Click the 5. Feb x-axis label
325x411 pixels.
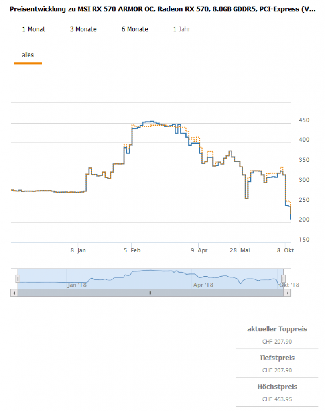click(x=132, y=250)
